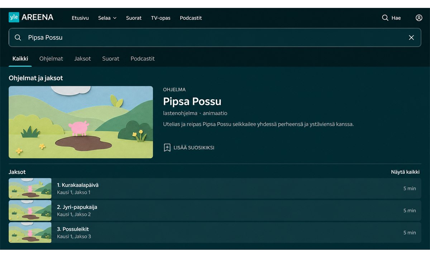The image size is (430, 258).
Task: Switch to the Ohjelmat tab
Action: coord(51,59)
